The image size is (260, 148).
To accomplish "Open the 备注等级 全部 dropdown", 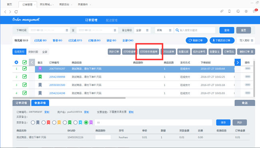I will point(142,30).
